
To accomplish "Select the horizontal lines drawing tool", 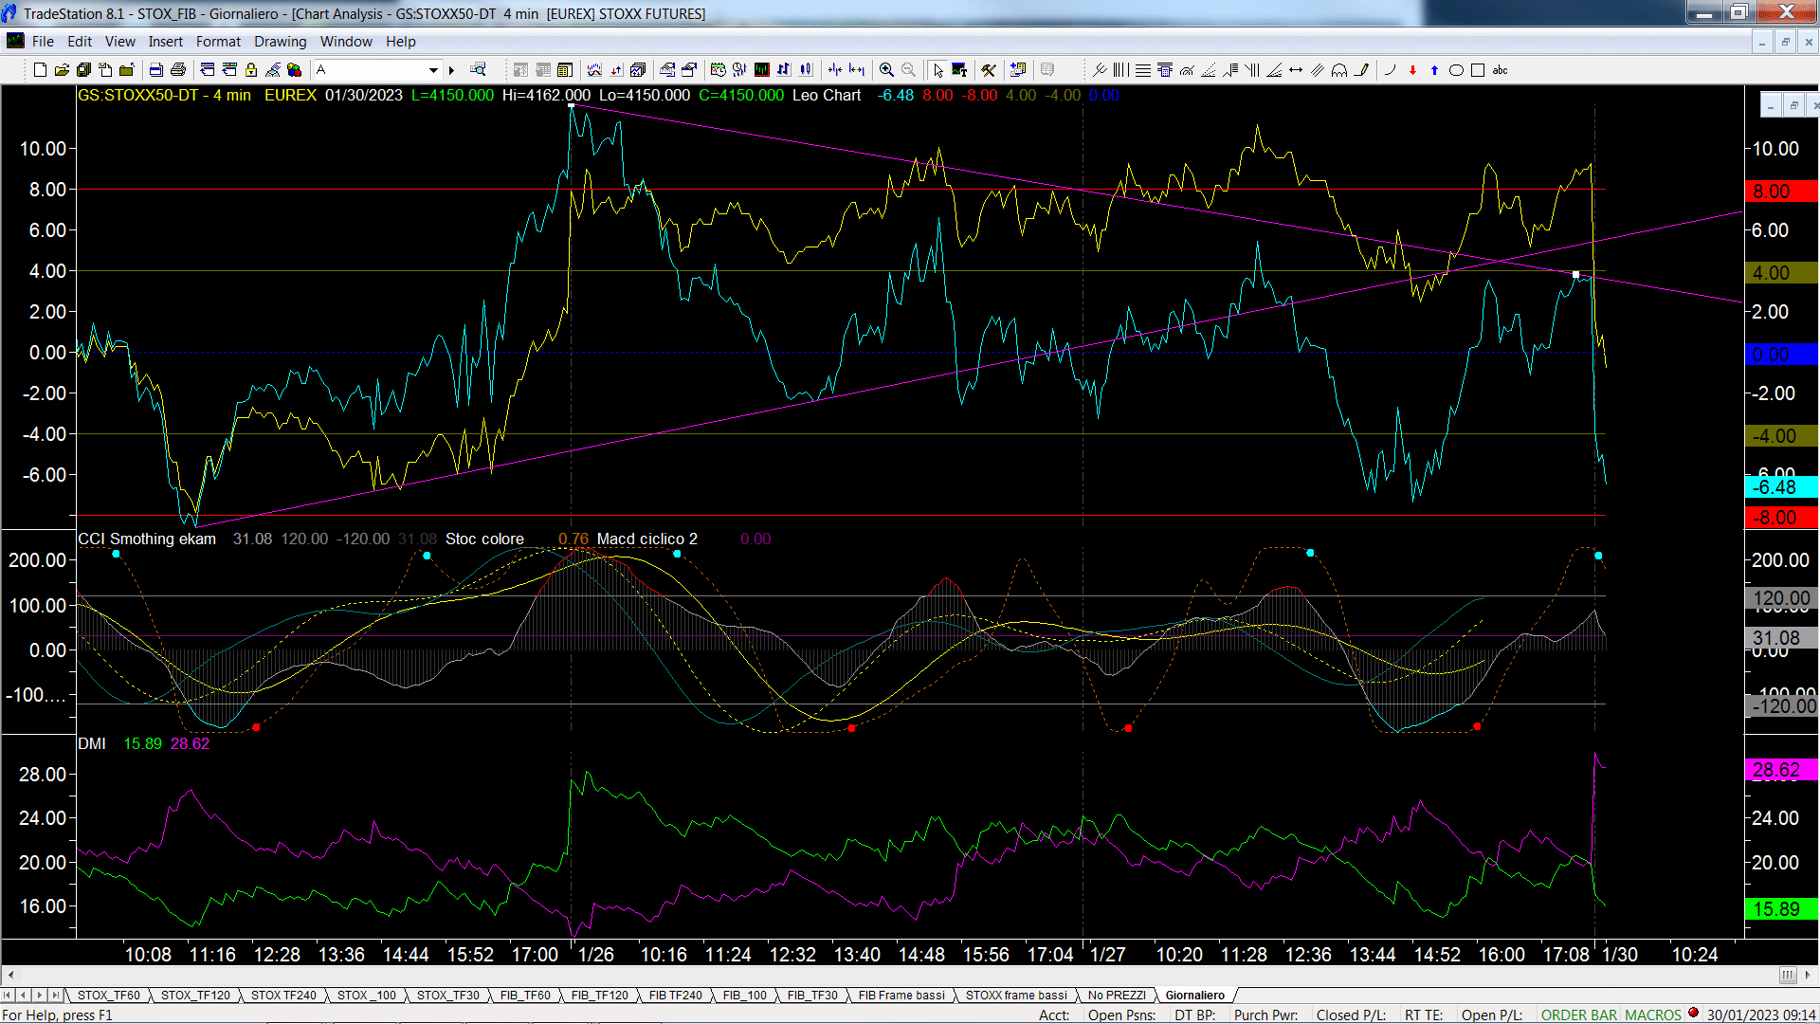I will tap(1143, 70).
